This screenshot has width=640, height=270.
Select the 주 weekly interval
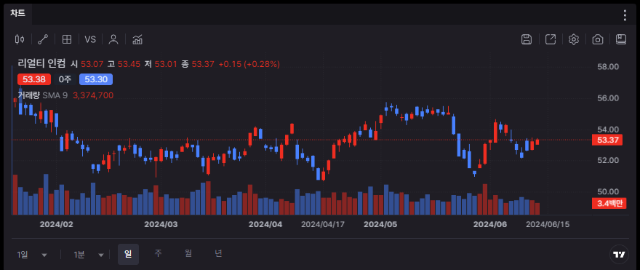click(x=158, y=254)
